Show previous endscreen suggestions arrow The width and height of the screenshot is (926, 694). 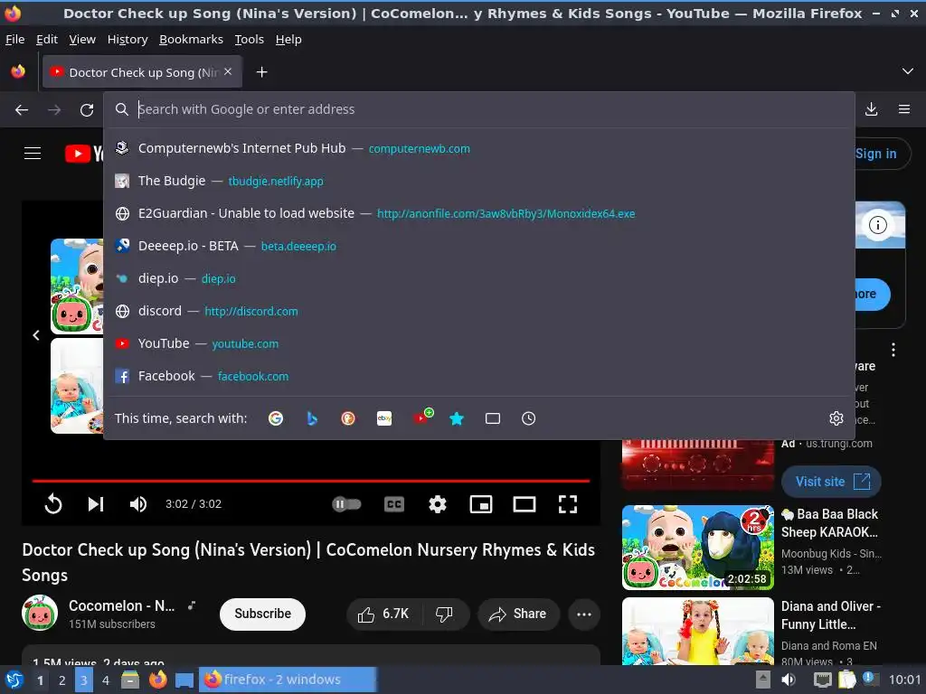coord(36,335)
